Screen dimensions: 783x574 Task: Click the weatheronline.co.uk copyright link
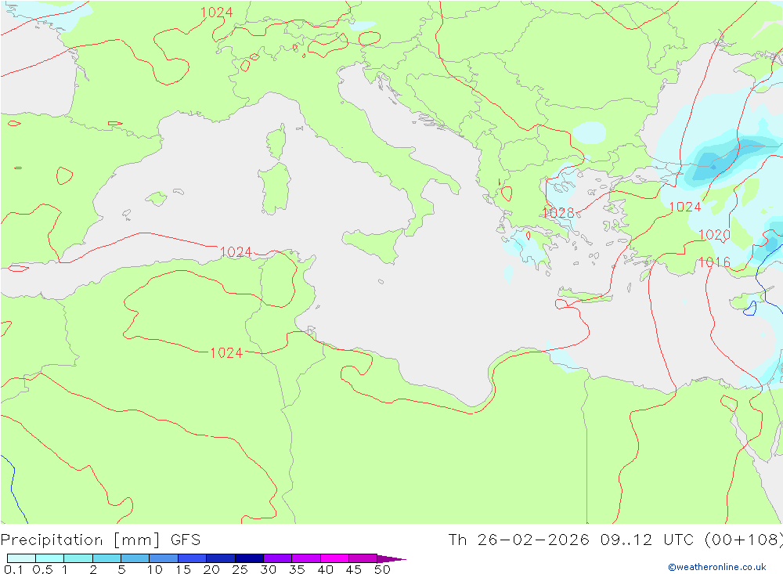tap(717, 566)
